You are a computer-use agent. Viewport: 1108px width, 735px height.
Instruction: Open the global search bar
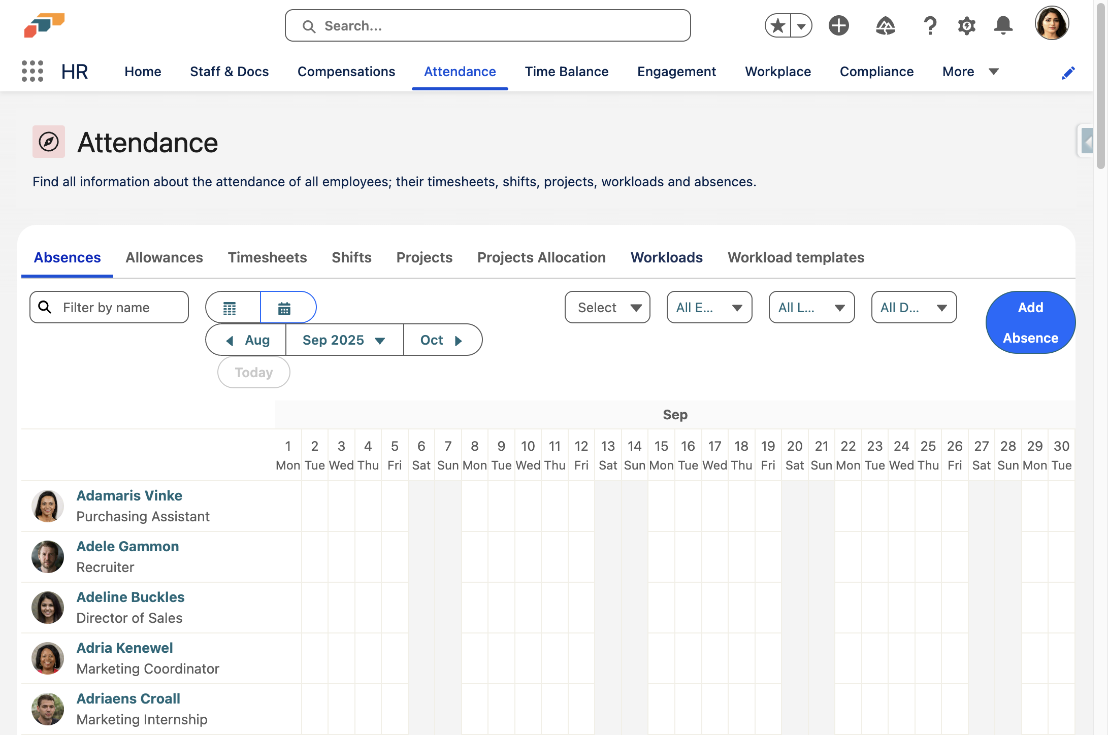tap(486, 25)
